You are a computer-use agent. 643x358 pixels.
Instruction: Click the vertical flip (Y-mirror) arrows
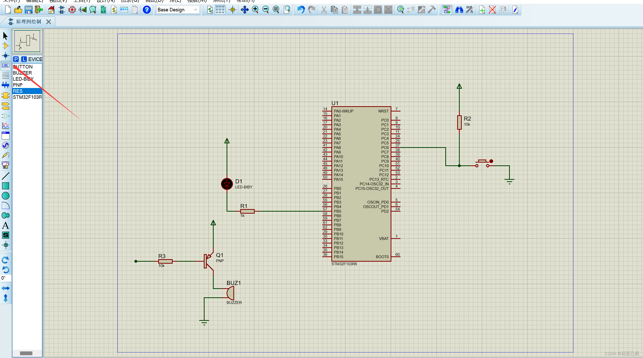click(x=5, y=298)
